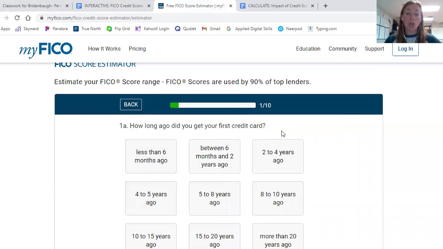This screenshot has height=249, width=443.
Task: Click the BACK button
Action: click(131, 104)
